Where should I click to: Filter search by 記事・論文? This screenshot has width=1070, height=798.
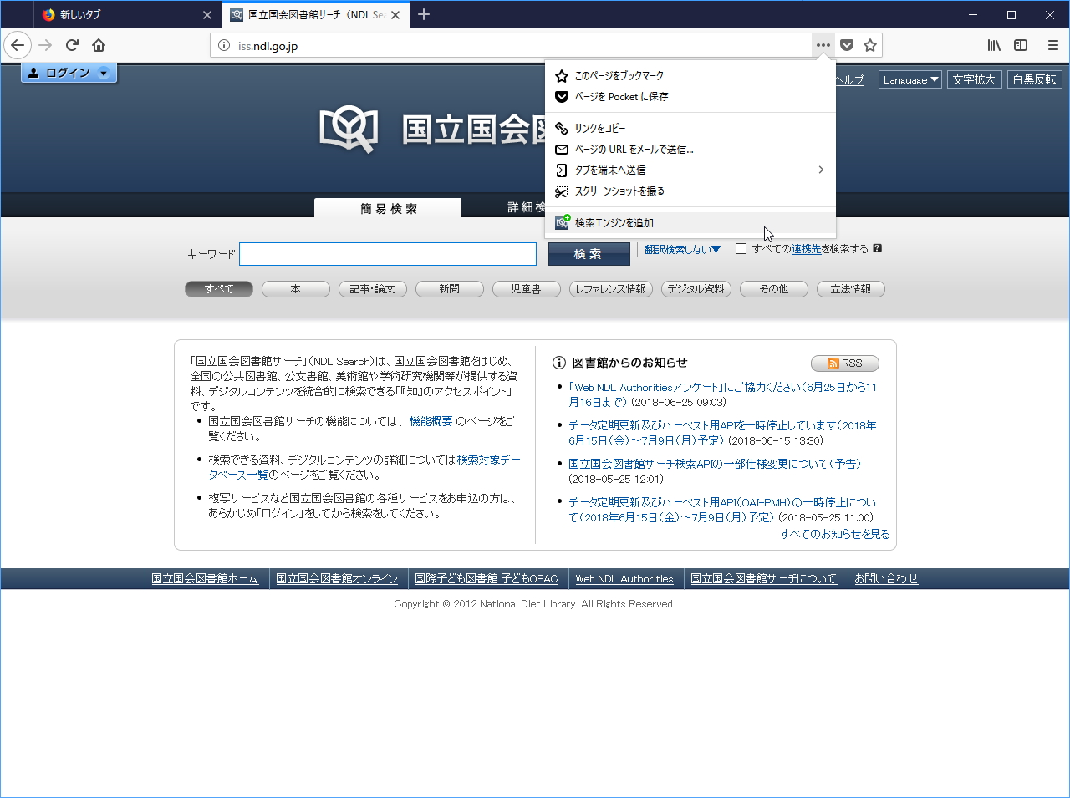click(x=373, y=289)
